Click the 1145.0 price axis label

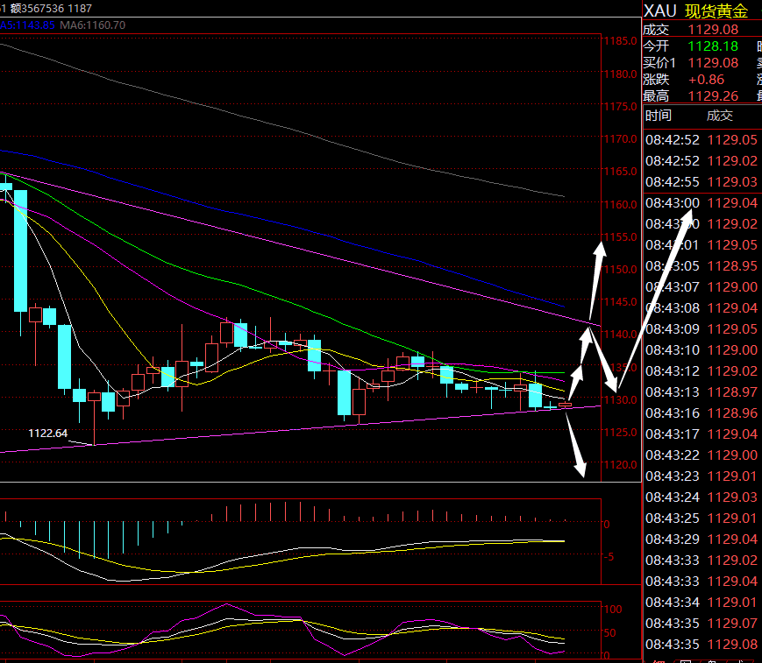pos(620,302)
